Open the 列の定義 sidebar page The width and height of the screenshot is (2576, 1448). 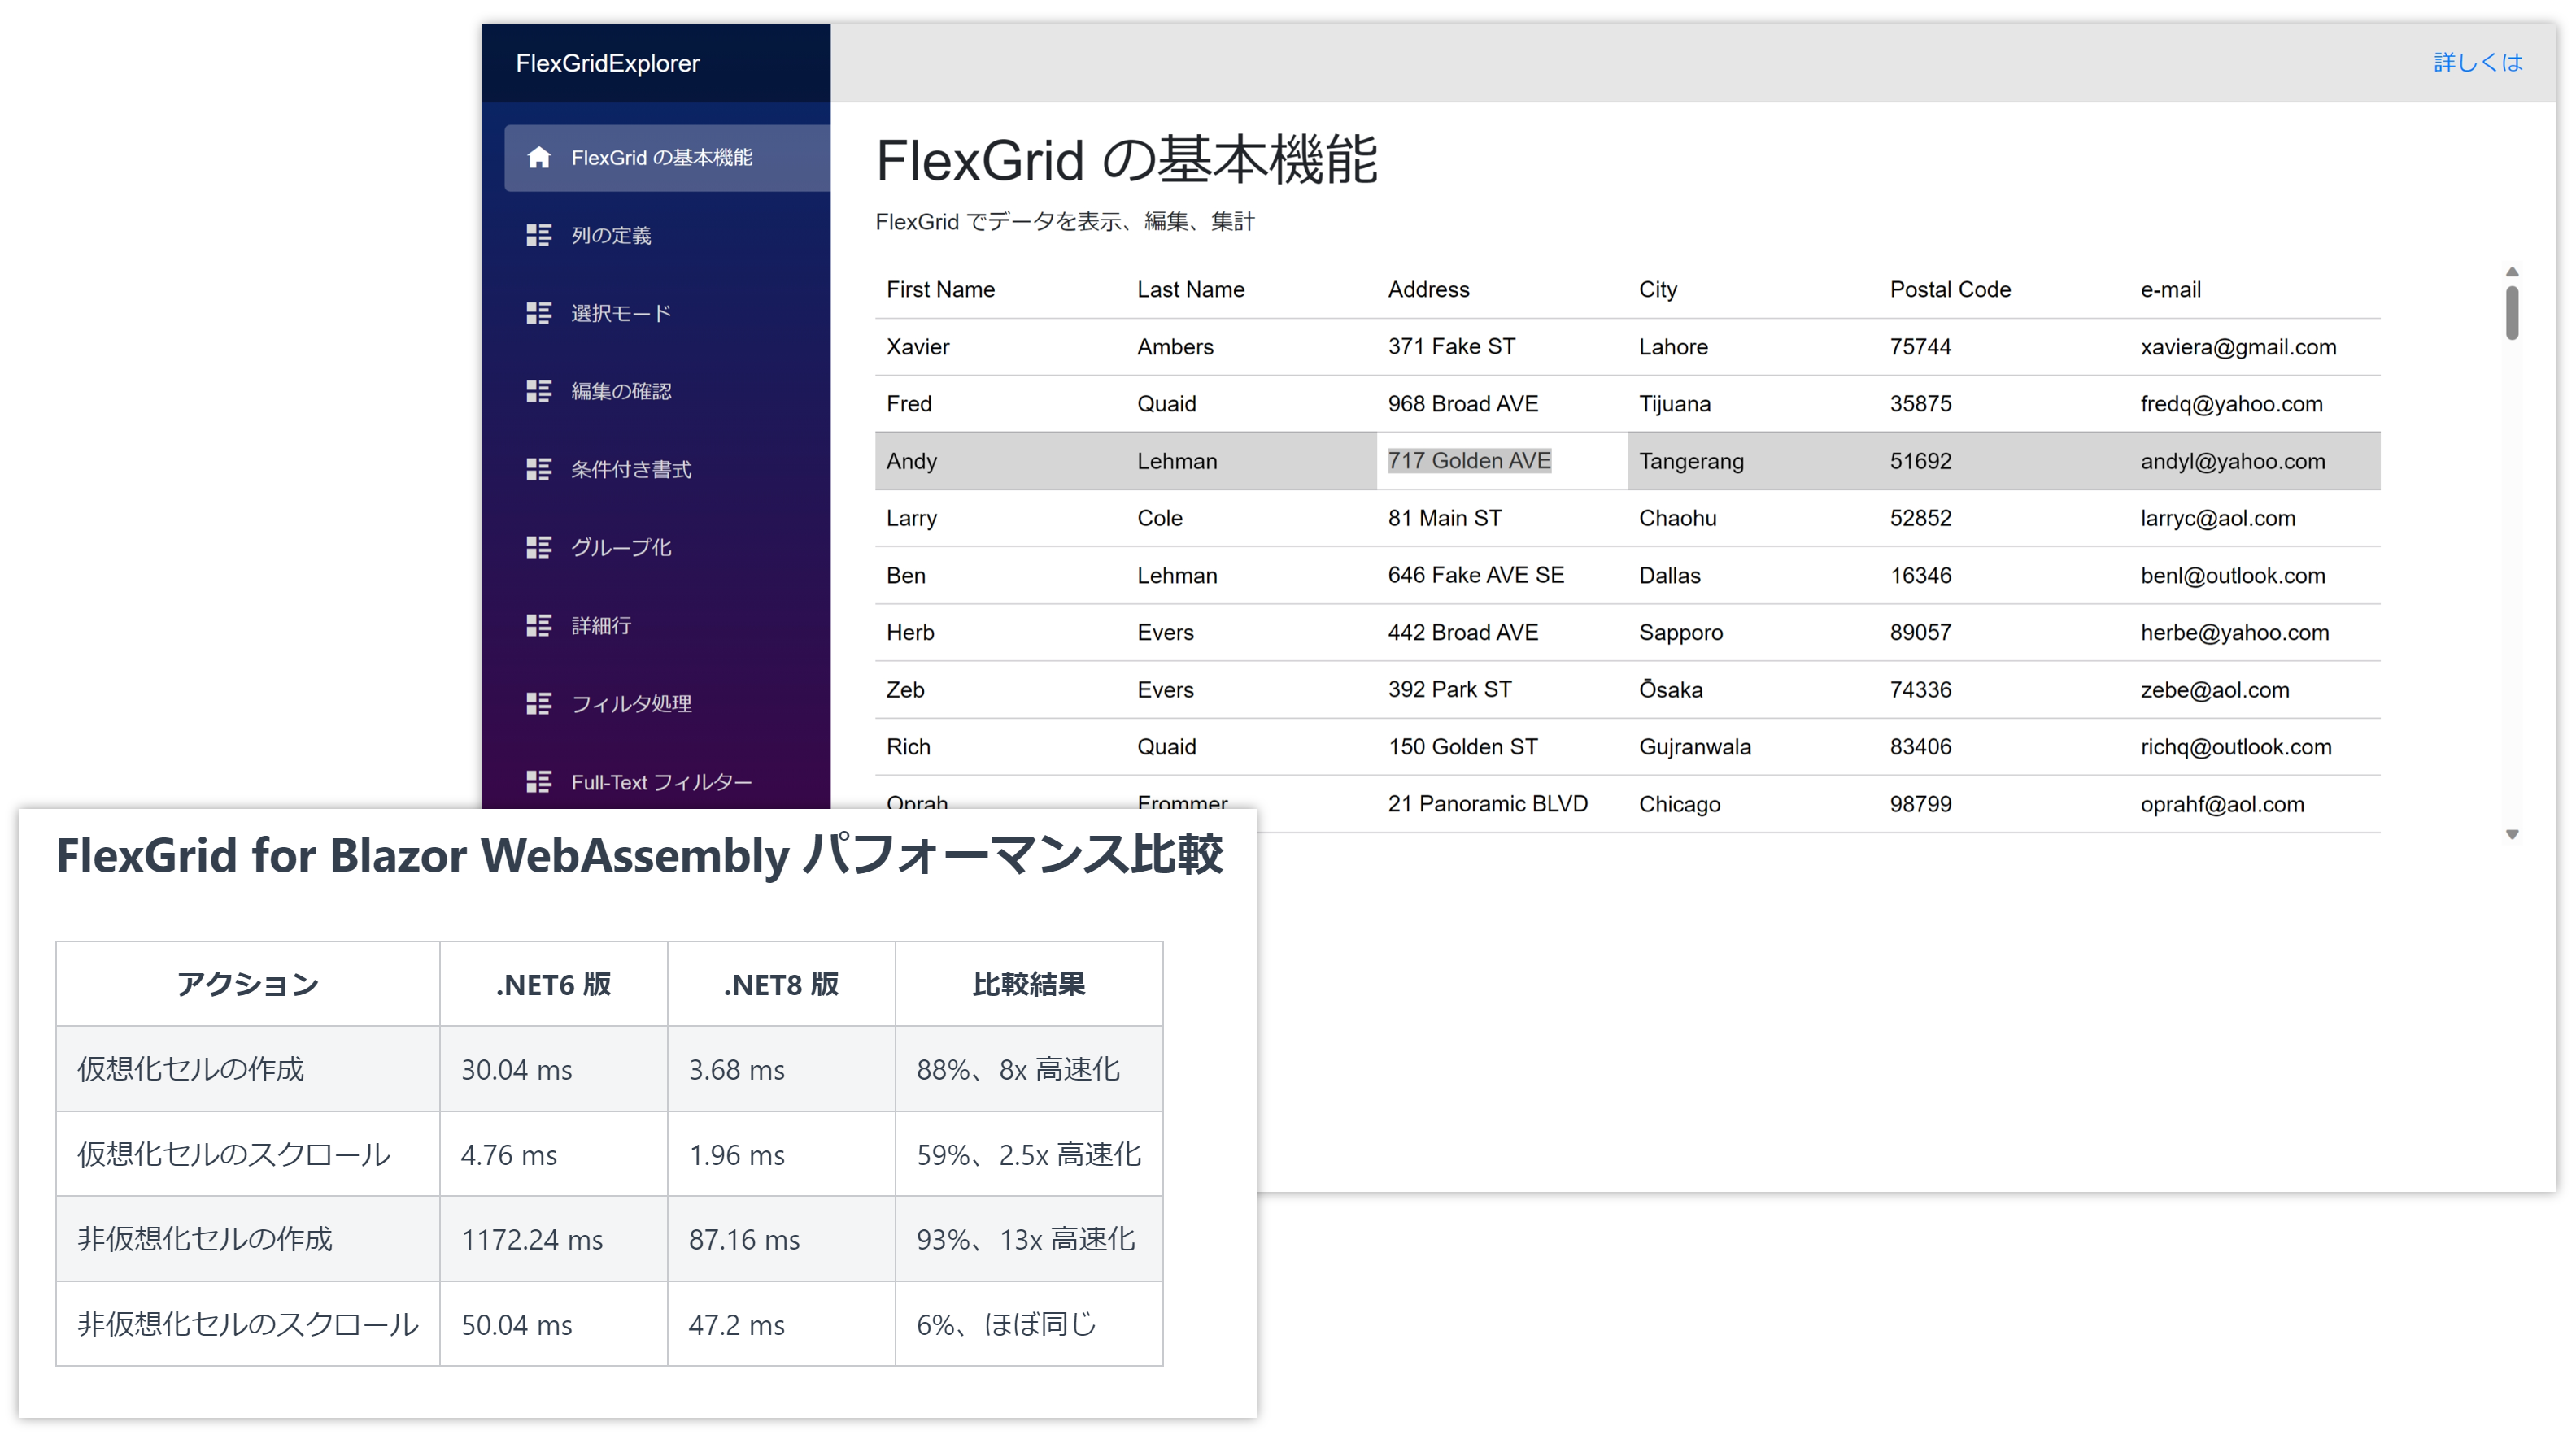pyautogui.click(x=667, y=235)
